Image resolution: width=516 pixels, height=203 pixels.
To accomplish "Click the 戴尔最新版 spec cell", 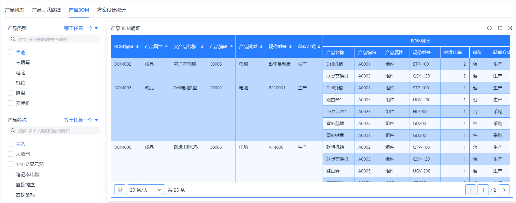I will click(280, 70).
